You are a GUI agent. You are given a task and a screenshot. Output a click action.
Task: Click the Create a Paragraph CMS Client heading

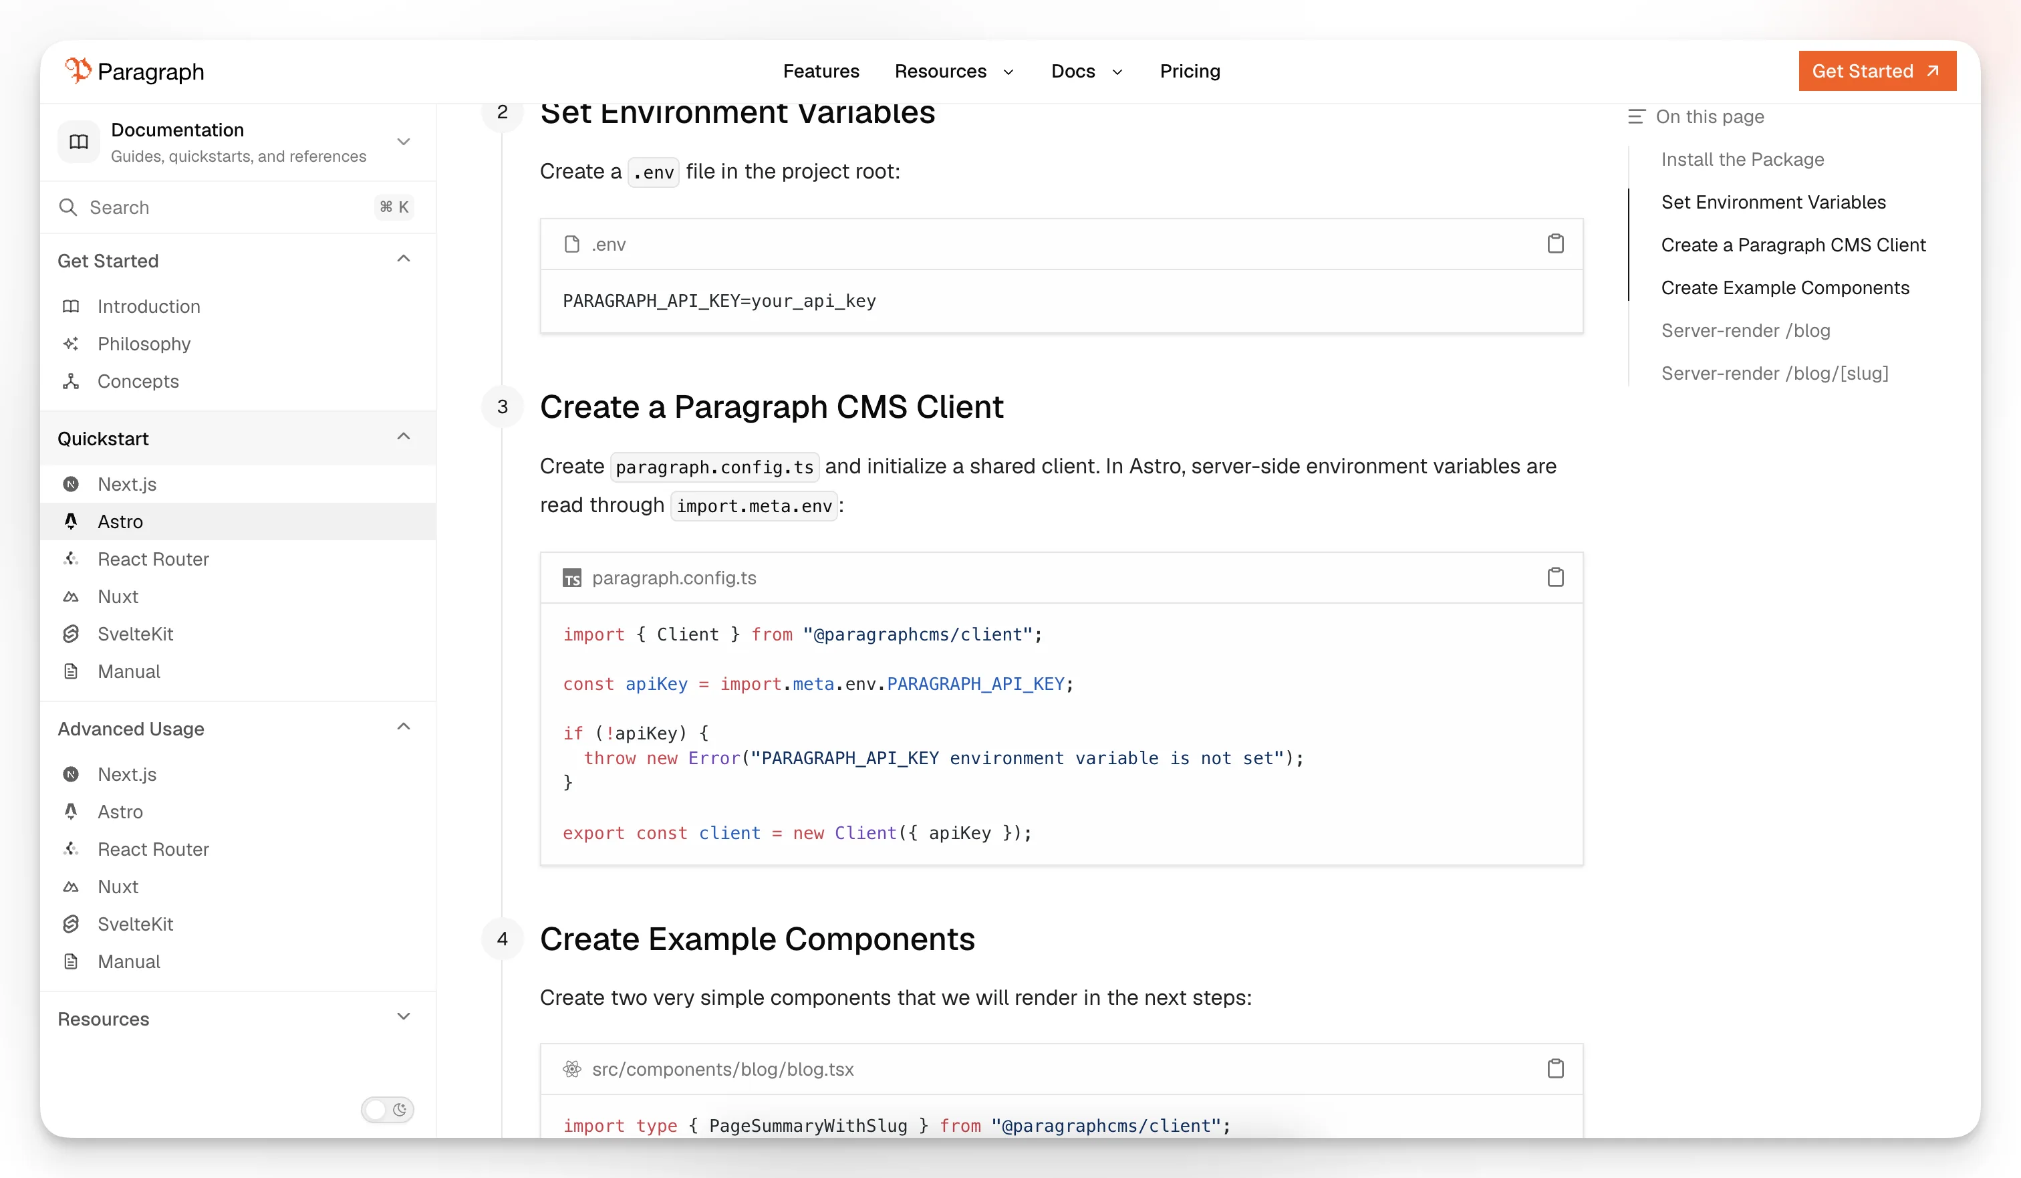coord(771,407)
